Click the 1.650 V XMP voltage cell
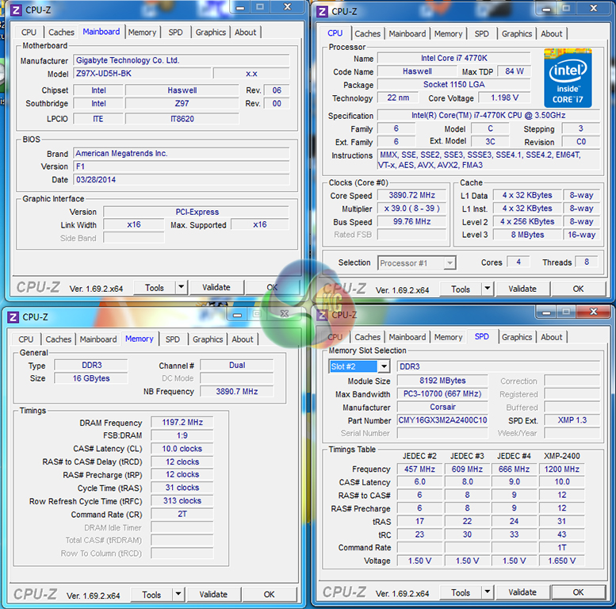This screenshot has height=609, width=616. pyautogui.click(x=562, y=561)
